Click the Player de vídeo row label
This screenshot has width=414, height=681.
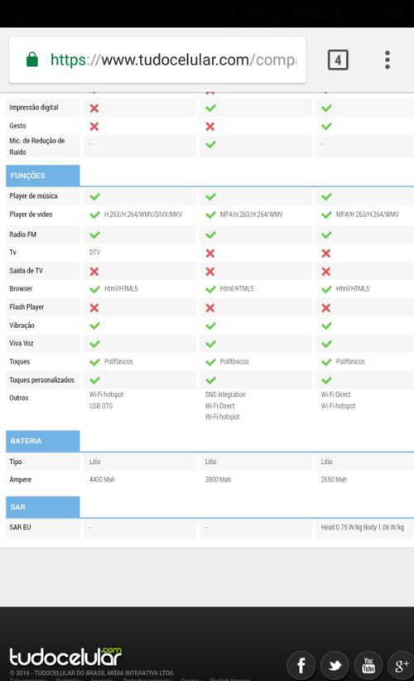[31, 214]
